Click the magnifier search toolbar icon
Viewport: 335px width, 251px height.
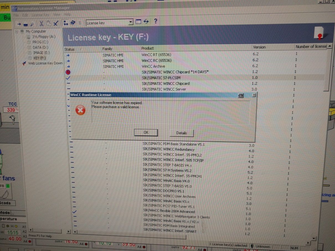coord(32,24)
